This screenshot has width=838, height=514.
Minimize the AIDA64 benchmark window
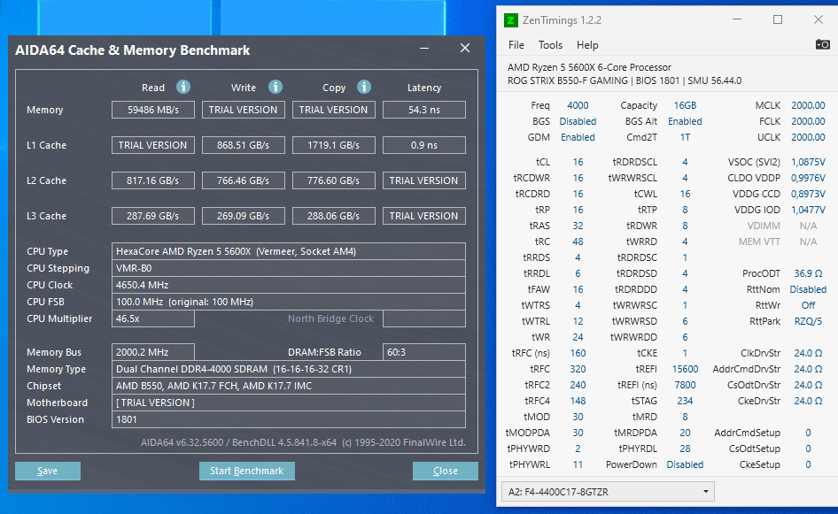pyautogui.click(x=424, y=48)
